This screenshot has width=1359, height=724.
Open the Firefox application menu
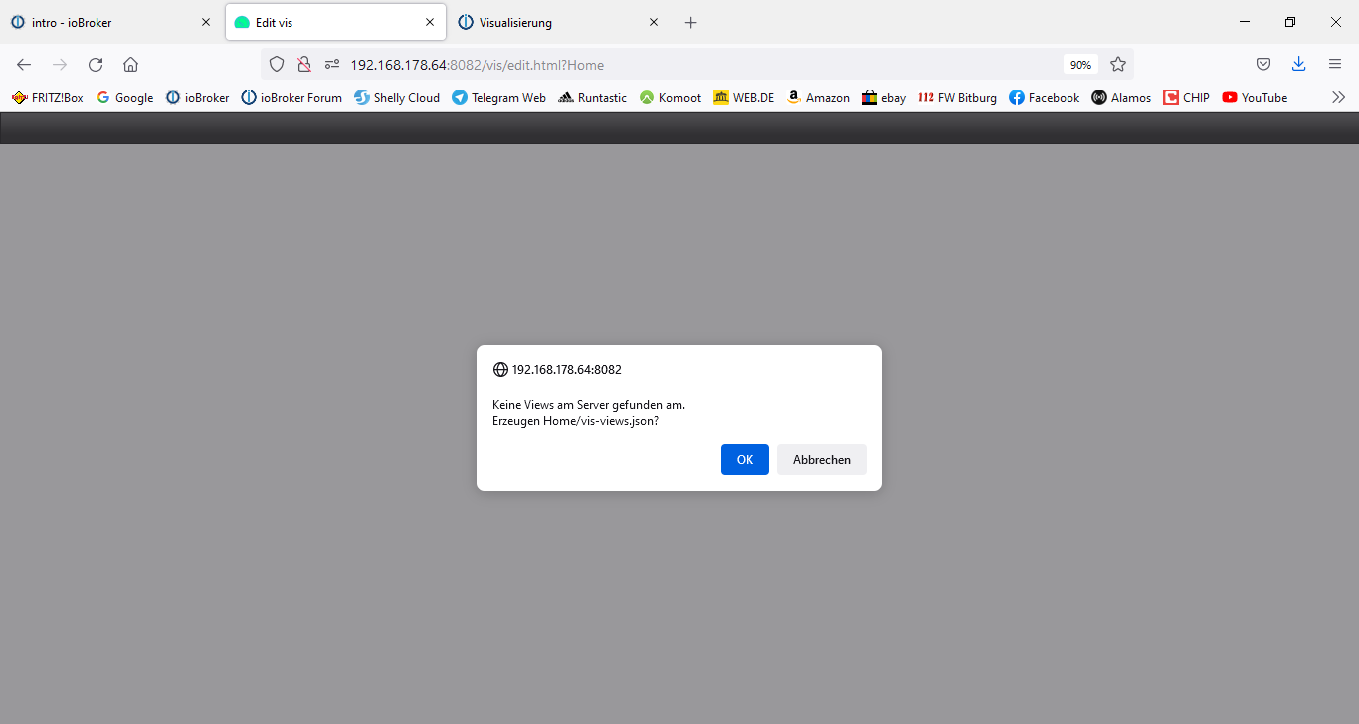point(1335,64)
